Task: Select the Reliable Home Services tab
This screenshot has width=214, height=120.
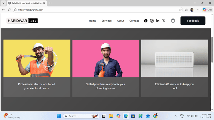Action: 27,3
